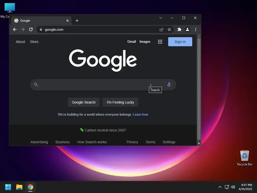The image size is (257, 193).
Task: Open network status in system tray
Action: pyautogui.click(x=227, y=187)
